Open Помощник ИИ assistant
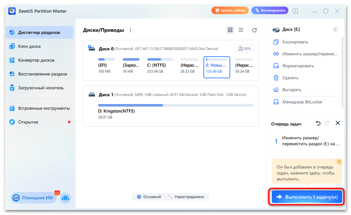 tap(33, 198)
